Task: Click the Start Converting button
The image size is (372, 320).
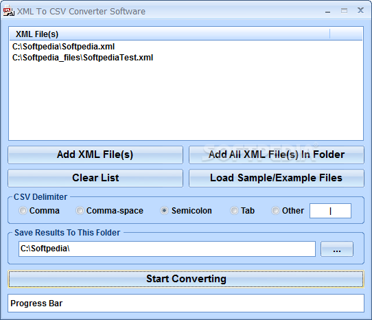Action: (x=186, y=279)
